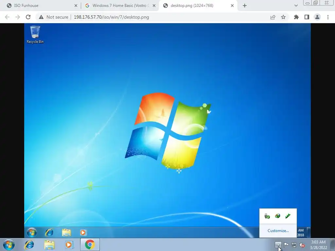Go forward in Chrome
The height and width of the screenshot is (251, 335).
coord(18,17)
